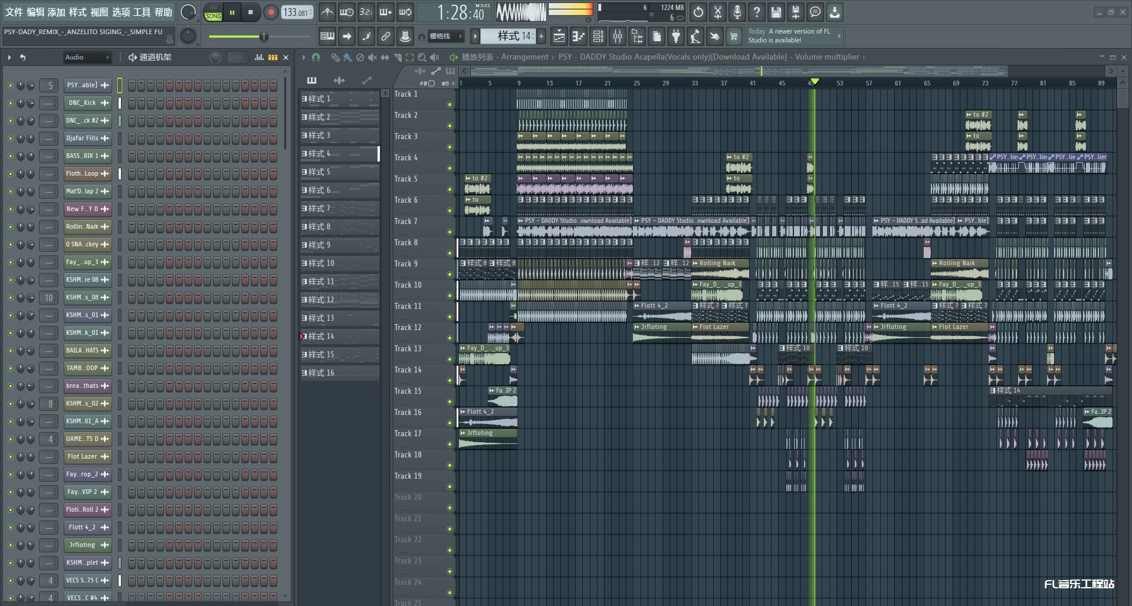Mute Track 1 using its green LED
This screenshot has width=1132, height=606.
pyautogui.click(x=449, y=104)
